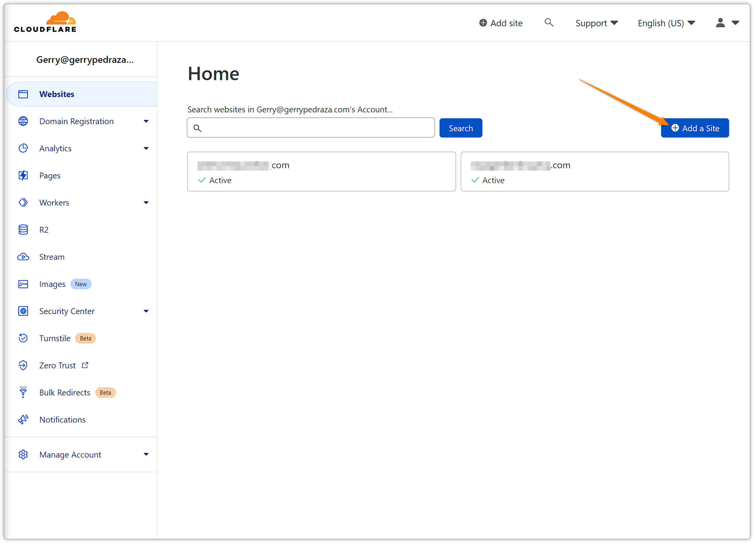This screenshot has height=543, width=754.
Task: Click the R2 database icon
Action: (x=23, y=230)
